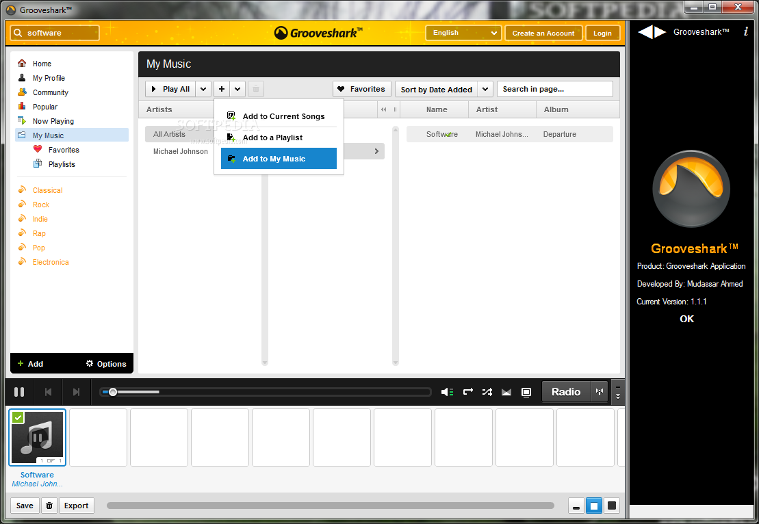
Task: Choose Add to a Playlist
Action: point(279,137)
